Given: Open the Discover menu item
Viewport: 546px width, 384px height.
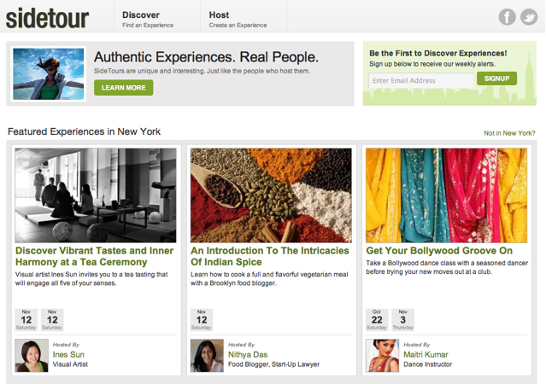Looking at the screenshot, I should click(141, 19).
